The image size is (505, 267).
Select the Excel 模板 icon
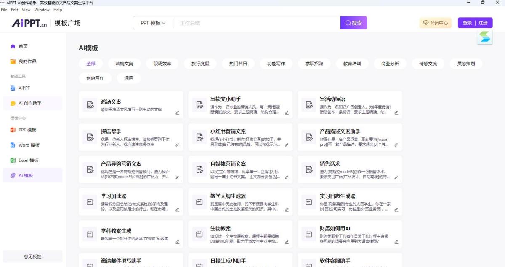point(13,160)
